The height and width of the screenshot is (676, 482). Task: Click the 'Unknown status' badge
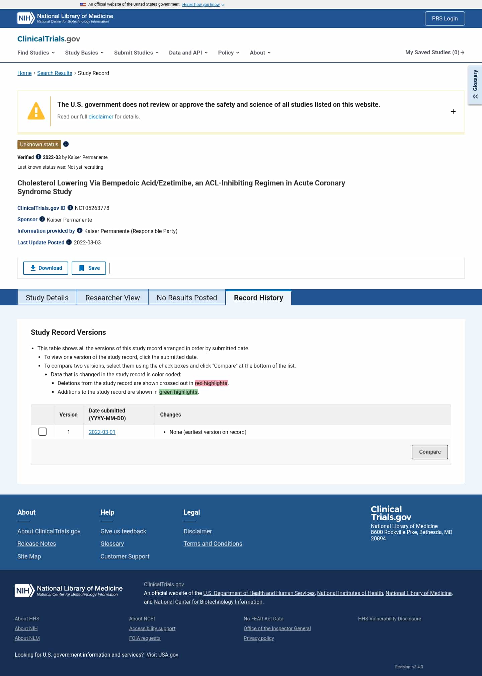click(x=39, y=144)
